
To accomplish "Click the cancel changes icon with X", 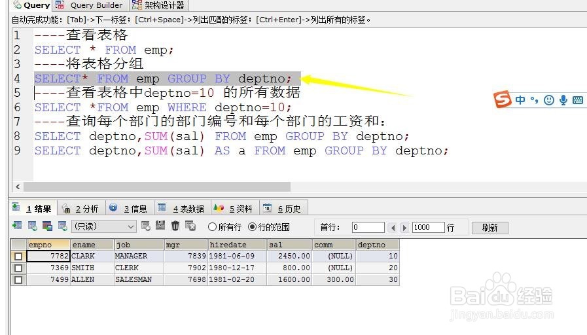I will 190,226.
